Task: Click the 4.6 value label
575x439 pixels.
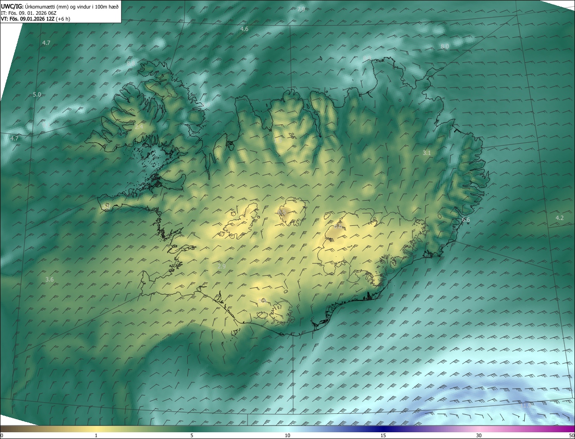Action: (x=244, y=29)
